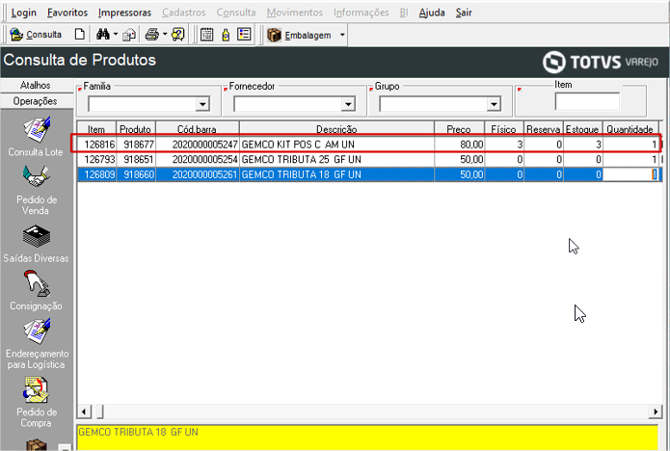Screen dimensions: 670x451
Task: Select the Atalhos sidebar tab
Action: click(36, 86)
